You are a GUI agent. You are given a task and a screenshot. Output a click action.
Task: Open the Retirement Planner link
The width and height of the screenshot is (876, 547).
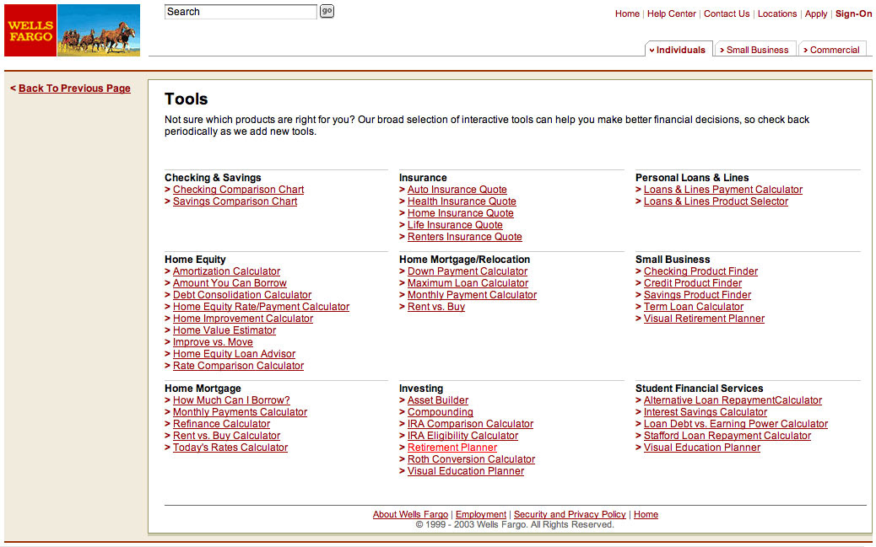(452, 447)
